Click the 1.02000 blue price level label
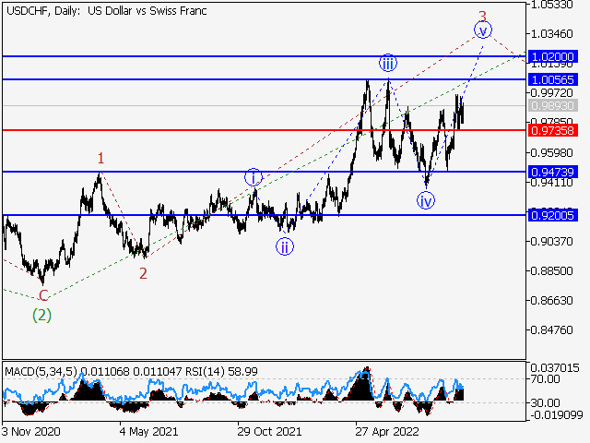Screen dimensions: 590x443 553,57
